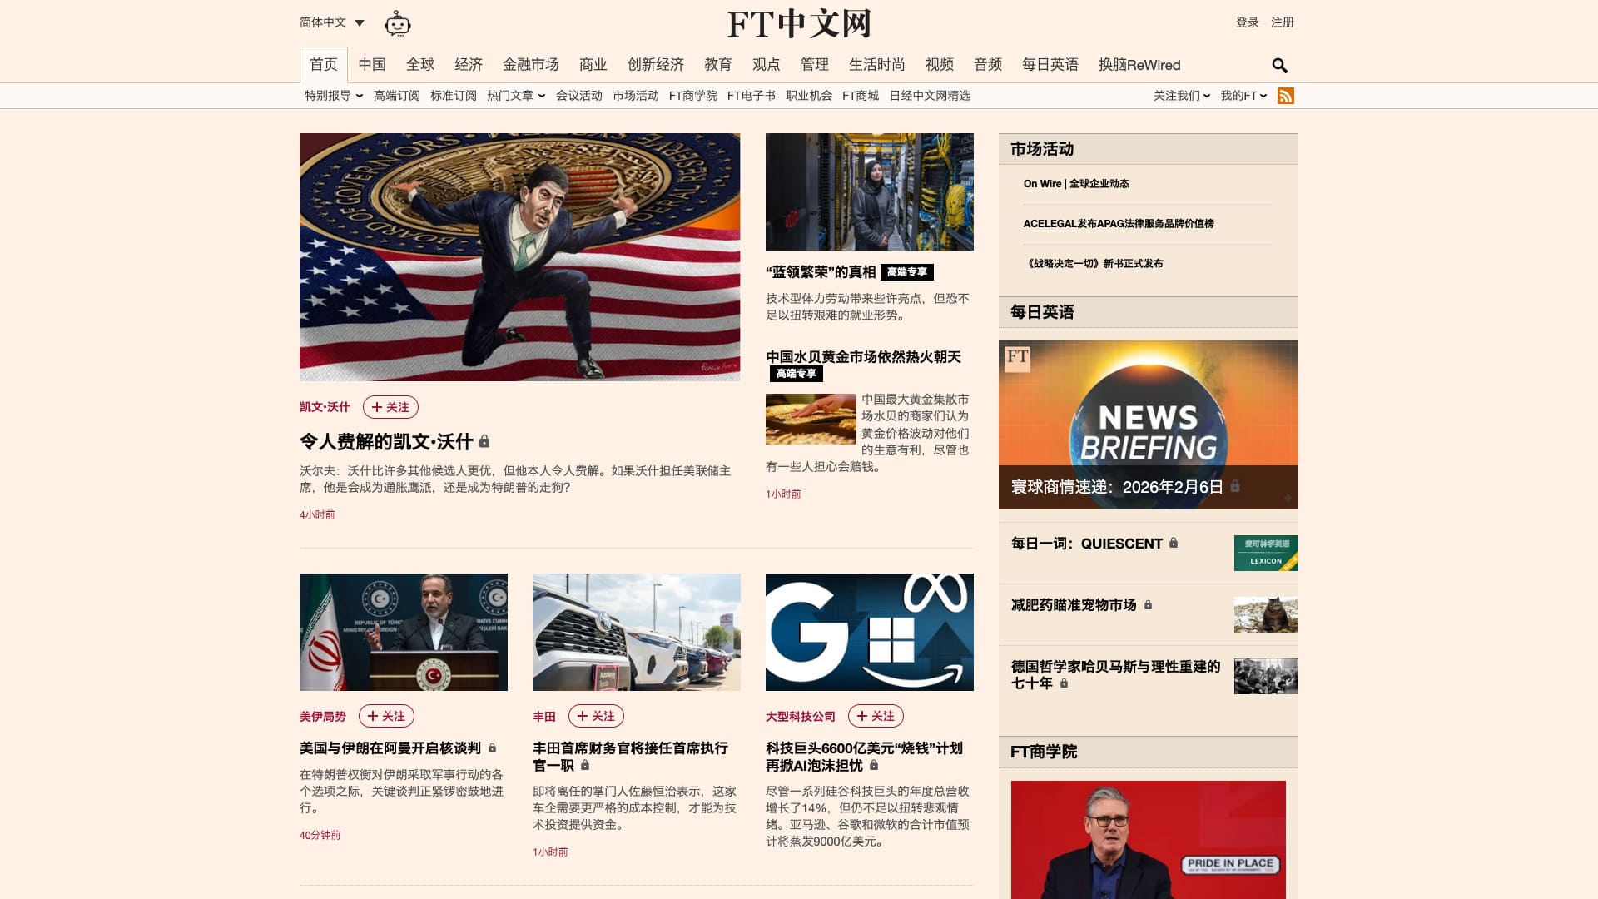The image size is (1598, 899).
Task: Toggle follow for 丰田 topic
Action: (x=596, y=716)
